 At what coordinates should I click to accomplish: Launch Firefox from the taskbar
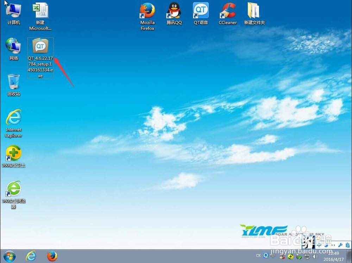pos(52,256)
